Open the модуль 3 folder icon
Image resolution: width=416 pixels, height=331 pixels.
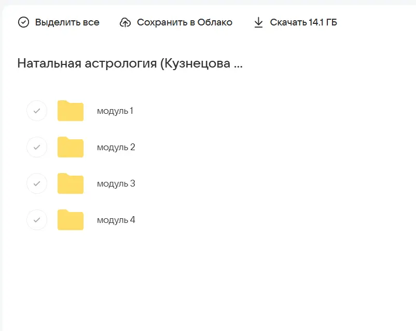(x=70, y=183)
